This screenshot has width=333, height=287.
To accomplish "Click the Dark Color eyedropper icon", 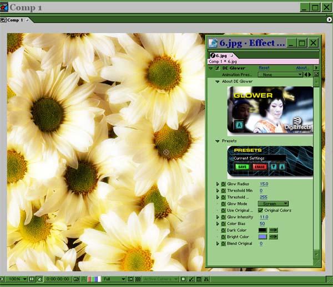I will (x=274, y=230).
